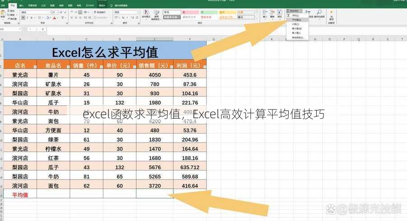Image resolution: width=407 pixels, height=221 pixels.
Task: Switch to the 插入 ribbon tab
Action: pyautogui.click(x=21, y=5)
